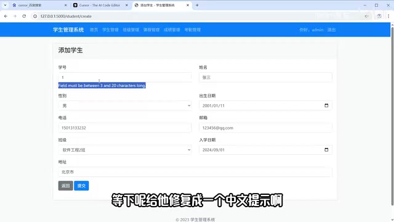Click the gray 返回 button
The width and height of the screenshot is (394, 222).
(x=66, y=186)
